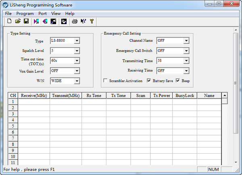Click the main window vertical scrollbar thumb
This screenshot has width=242, height=175.
point(236,82)
